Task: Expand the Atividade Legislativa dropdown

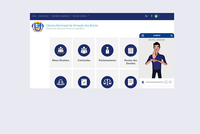Action: 61,16
